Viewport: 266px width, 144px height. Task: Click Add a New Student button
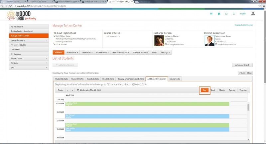pos(65,65)
